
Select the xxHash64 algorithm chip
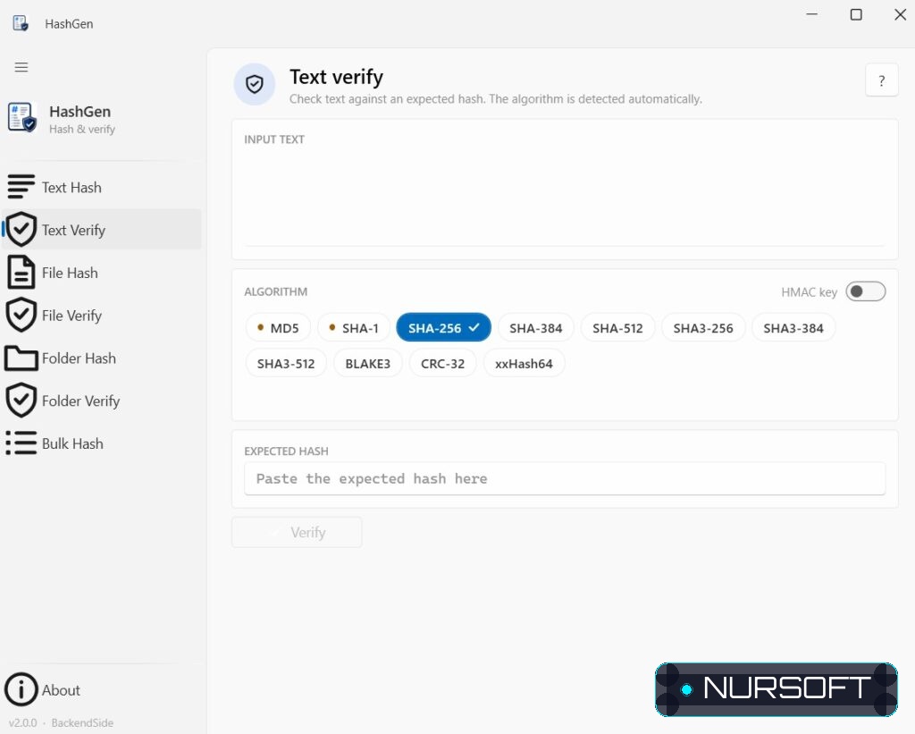tap(524, 363)
